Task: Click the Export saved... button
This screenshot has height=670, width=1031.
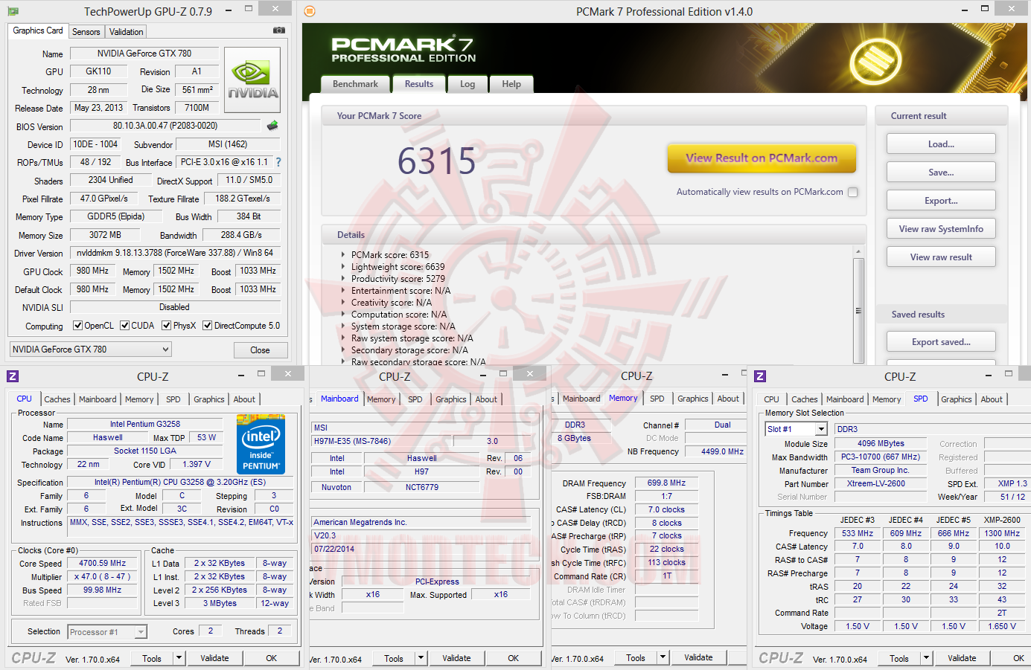Action: (x=941, y=342)
